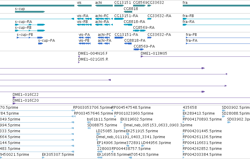Select the vis-PB protein glyph
This screenshot has width=250, height=159.
[85, 43]
